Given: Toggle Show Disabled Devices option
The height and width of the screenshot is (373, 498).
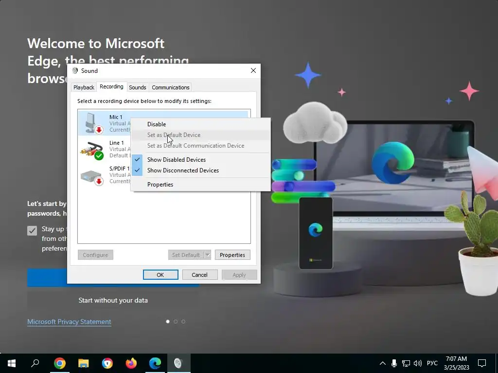Looking at the screenshot, I should 200,159.
